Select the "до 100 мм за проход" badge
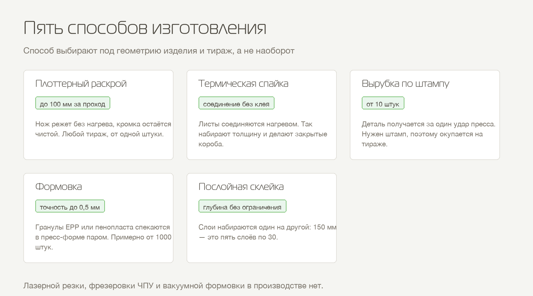533x296 pixels. pos(73,103)
